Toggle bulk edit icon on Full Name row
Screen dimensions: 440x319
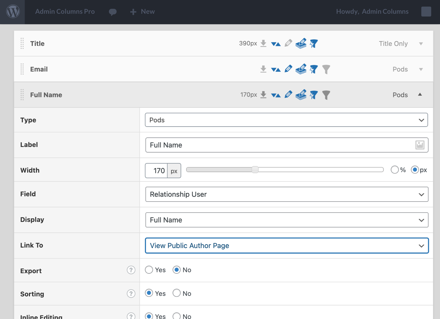301,94
